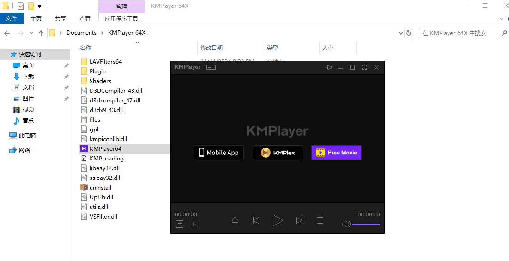Sort files by 名称 column

tap(85, 47)
